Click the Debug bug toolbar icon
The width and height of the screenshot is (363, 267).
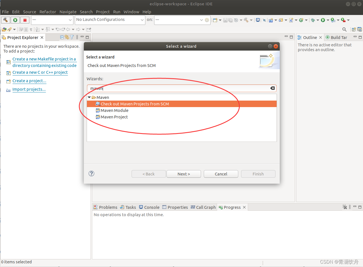pyautogui.click(x=313, y=20)
